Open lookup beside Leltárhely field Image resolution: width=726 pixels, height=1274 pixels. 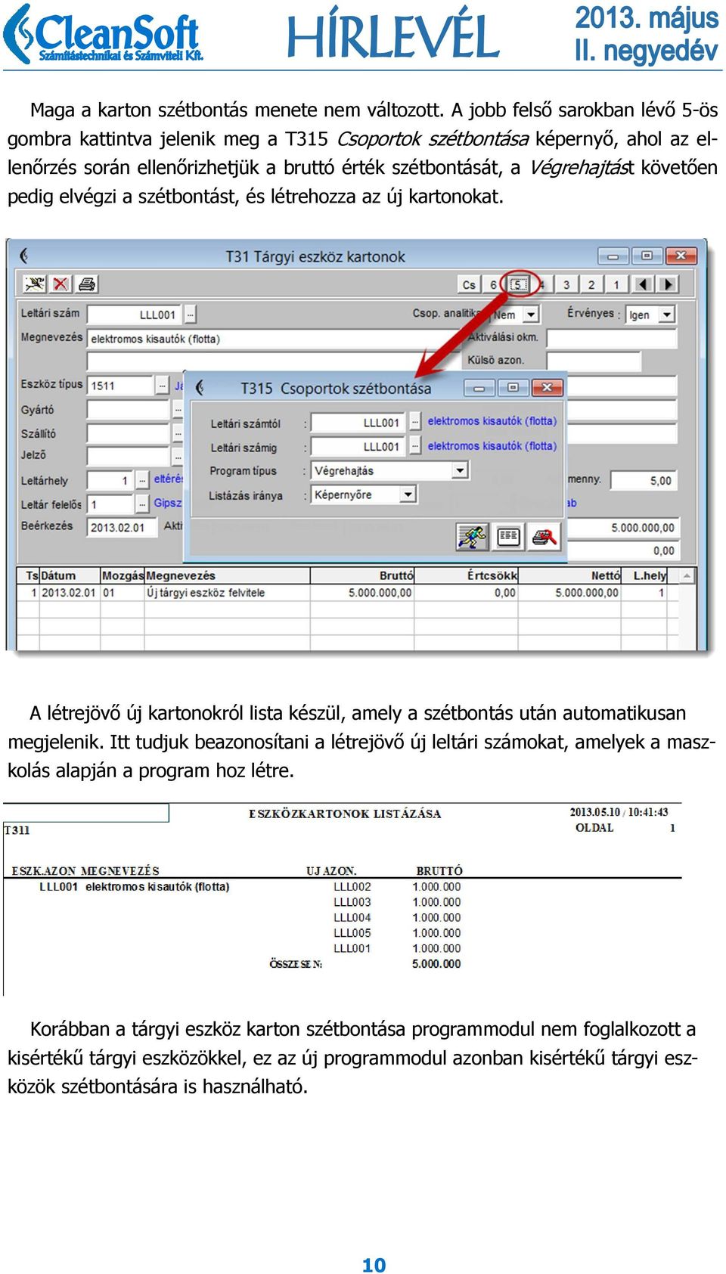[142, 480]
